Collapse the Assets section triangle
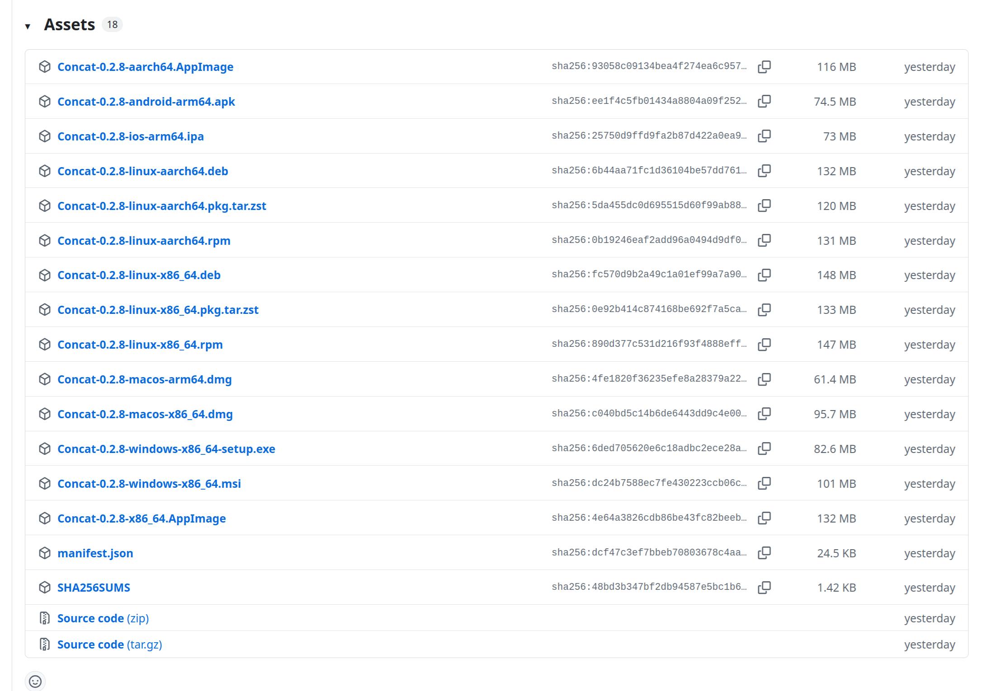 click(x=28, y=26)
